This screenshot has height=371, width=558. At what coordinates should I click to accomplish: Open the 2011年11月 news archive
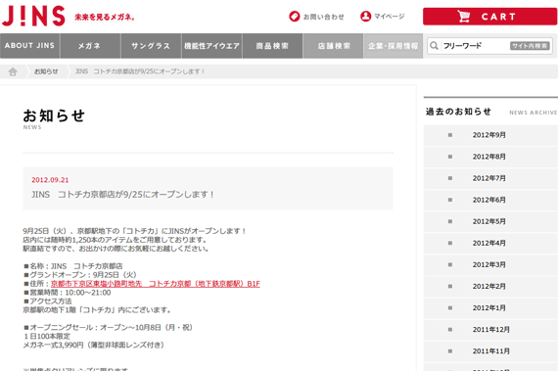(490, 351)
